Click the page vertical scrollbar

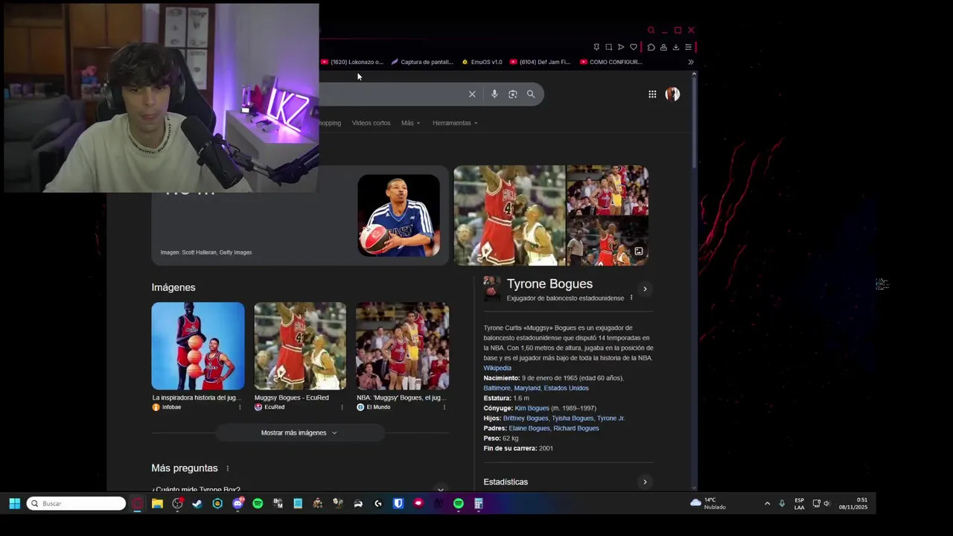[695, 123]
